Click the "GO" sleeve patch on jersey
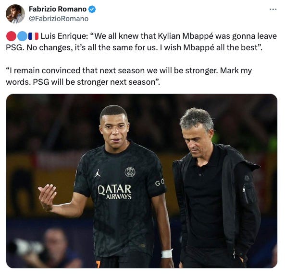The image size is (285, 274). (x=160, y=183)
